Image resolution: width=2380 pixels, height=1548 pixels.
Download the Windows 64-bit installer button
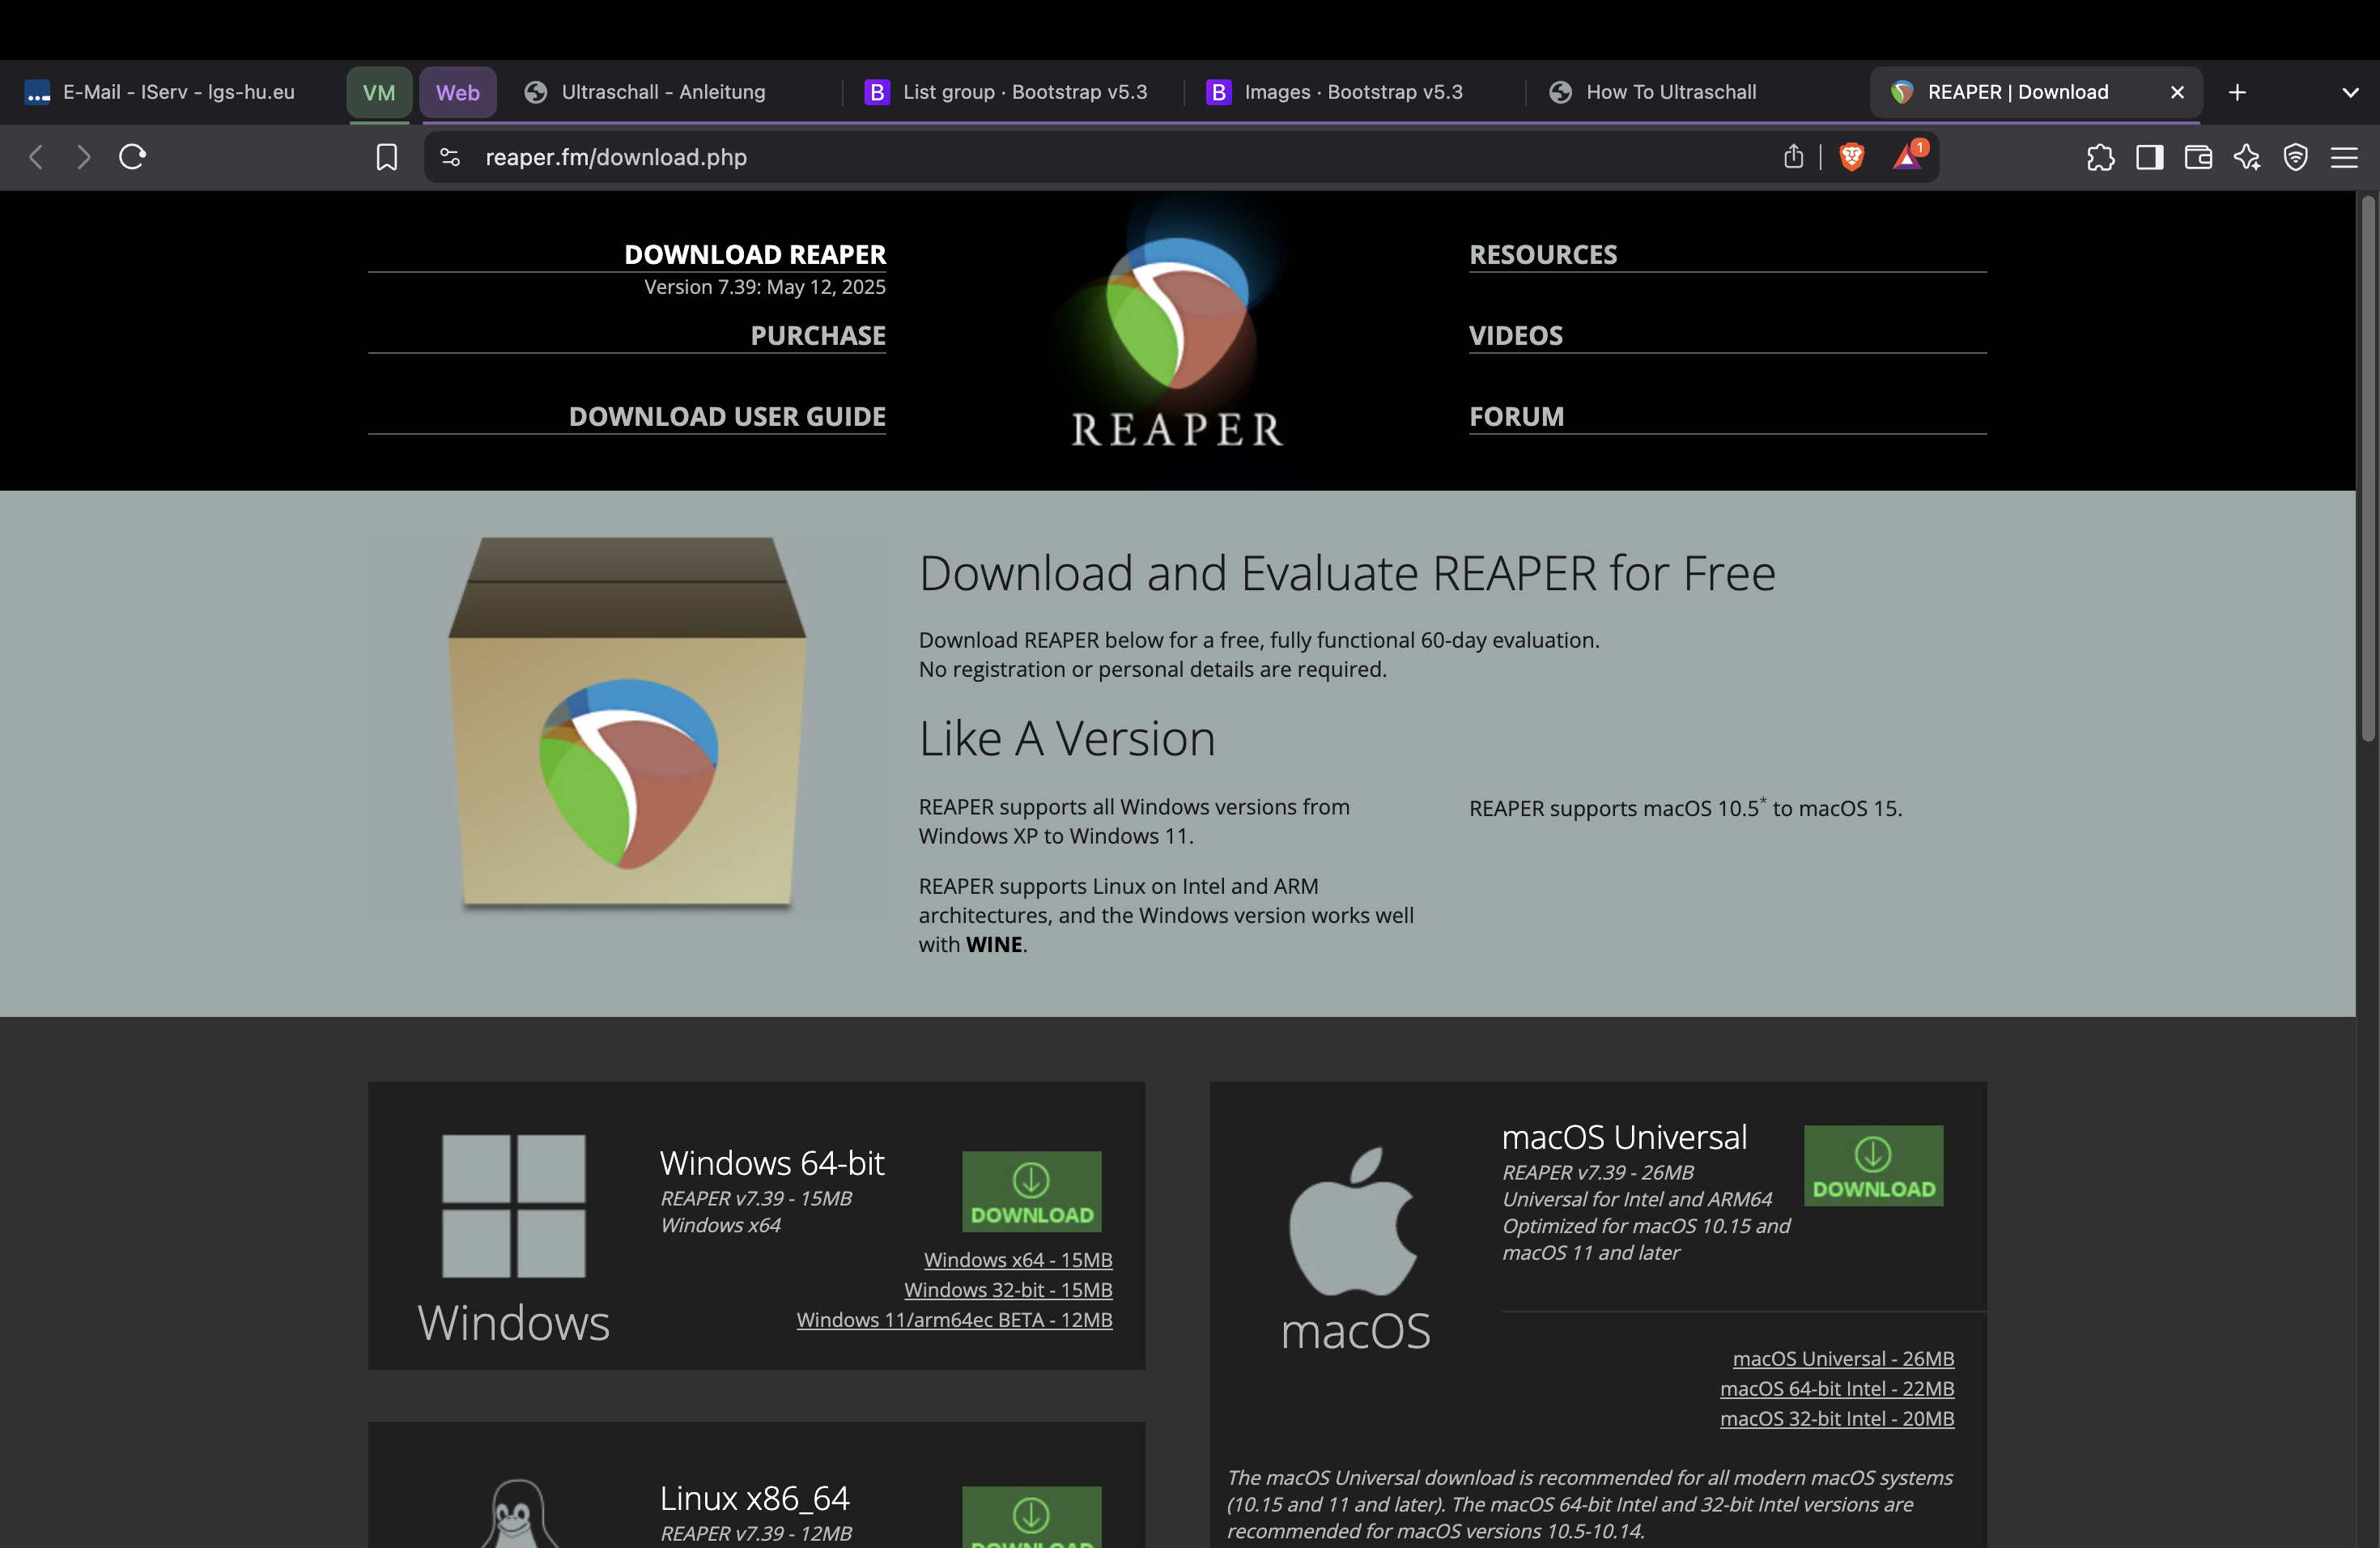1031,1191
